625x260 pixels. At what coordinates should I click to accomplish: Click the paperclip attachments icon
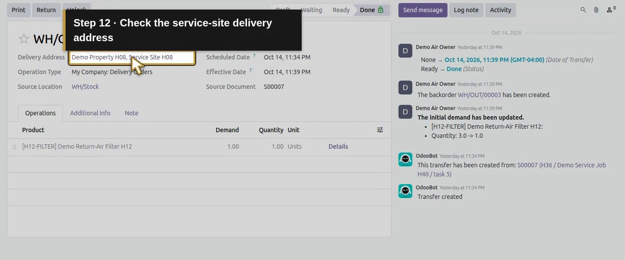(596, 10)
